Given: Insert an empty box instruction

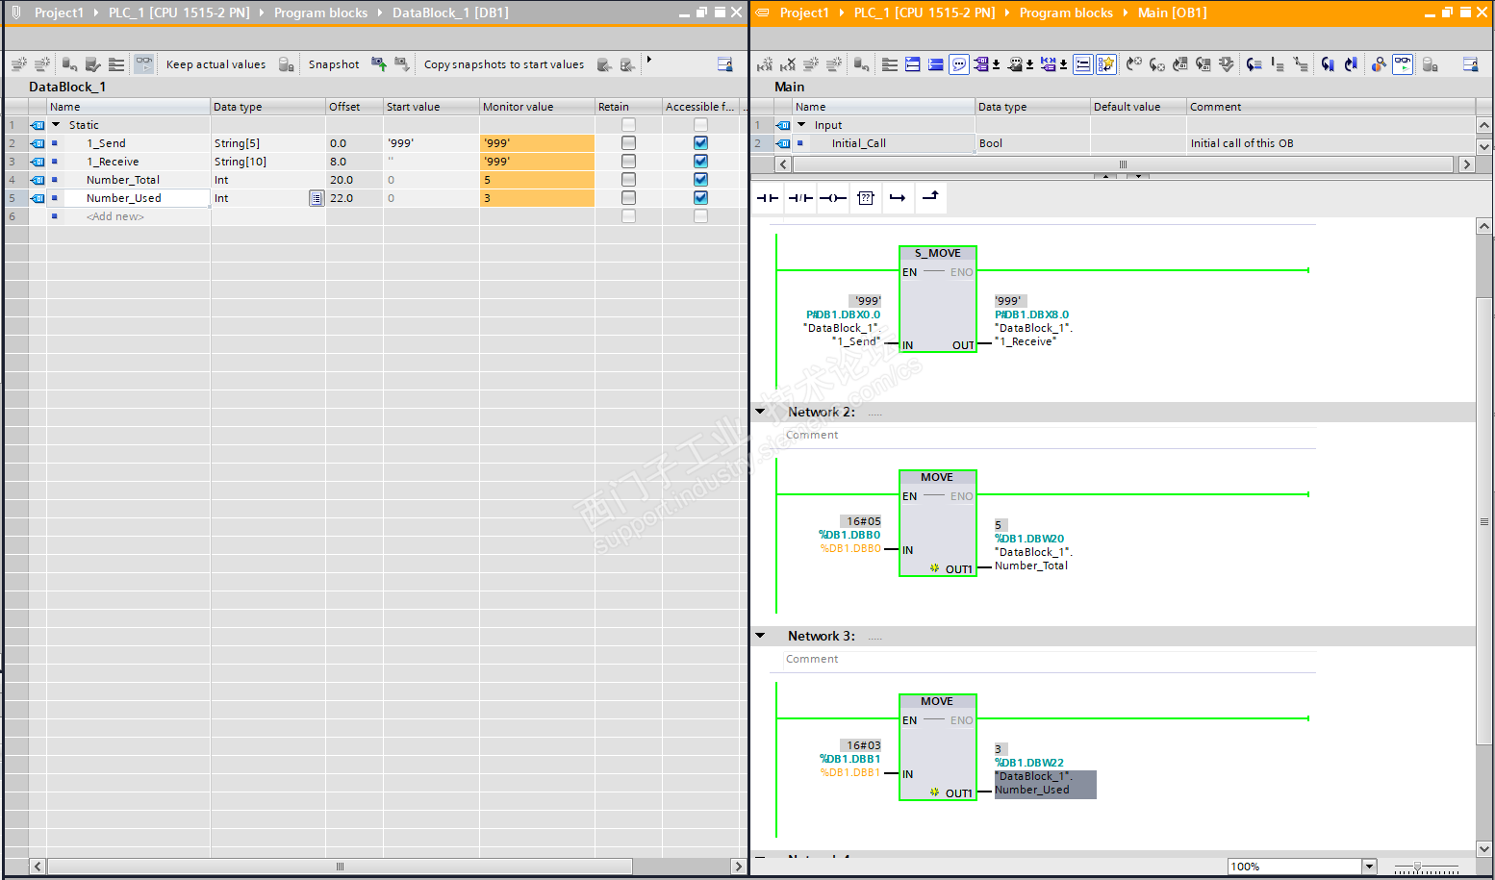Looking at the screenshot, I should click(x=866, y=198).
